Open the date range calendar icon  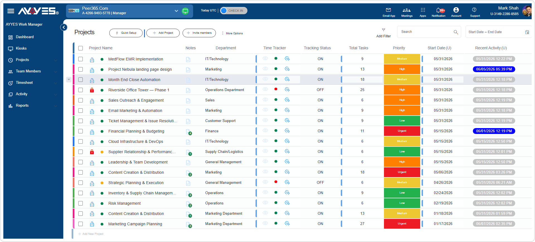click(527, 32)
